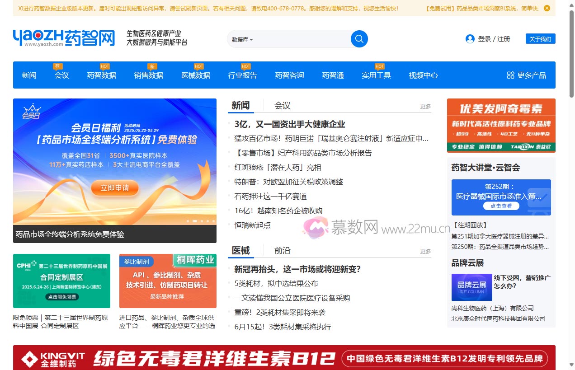Click 点击查看 for 第252期 lecture

coord(501,206)
